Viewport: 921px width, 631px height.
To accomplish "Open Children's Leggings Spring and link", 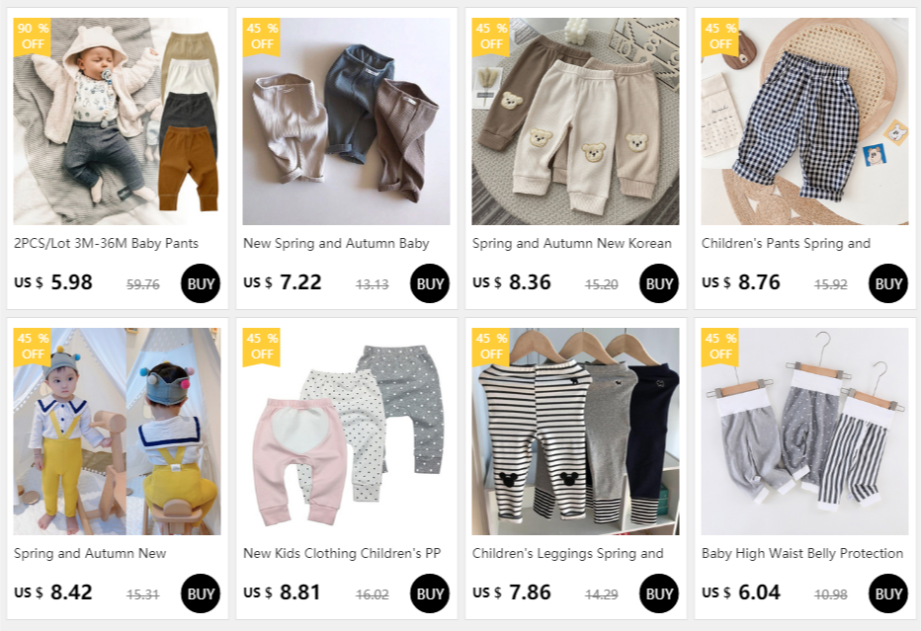I will coord(567,554).
